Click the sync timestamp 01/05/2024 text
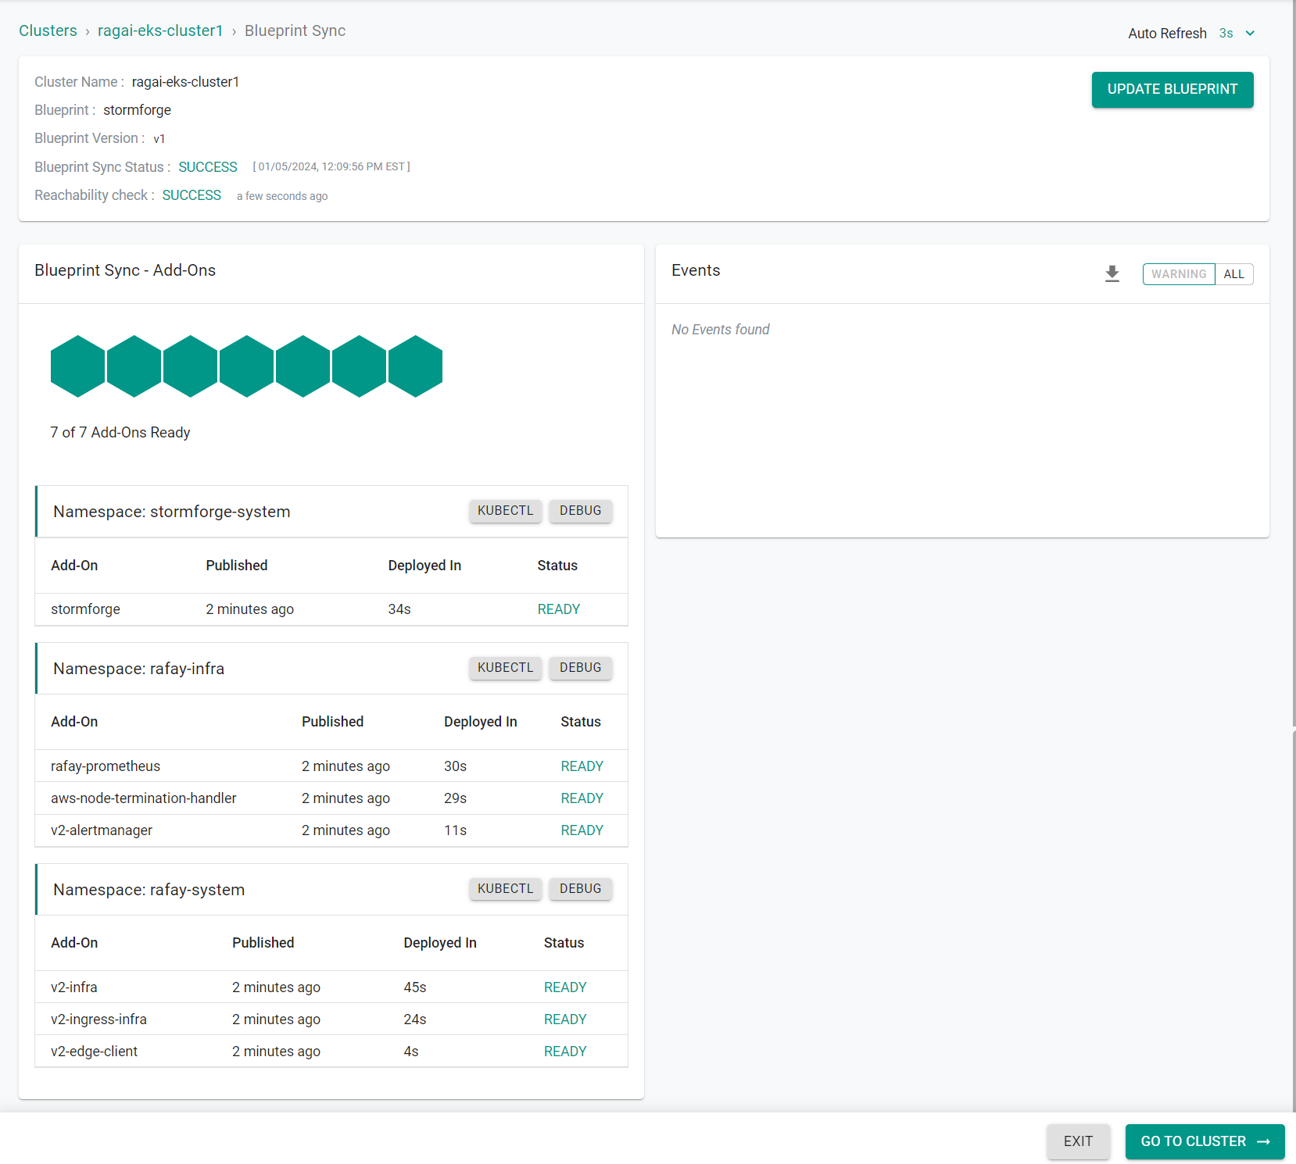Screen dimensions: 1296x1164 [331, 166]
